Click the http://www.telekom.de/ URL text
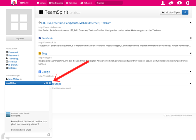Screen dimensions: 196x140 pos(50,27)
